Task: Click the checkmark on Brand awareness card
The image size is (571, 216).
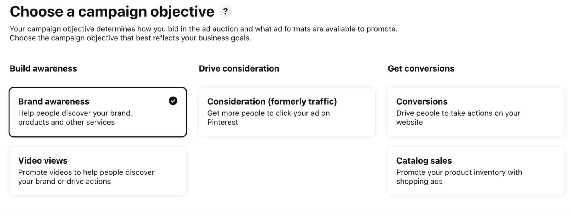Action: (173, 101)
